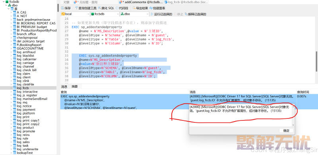Collapse the 表 tables node
The width and height of the screenshot is (318, 155).
pyautogui.click(x=8, y=9)
